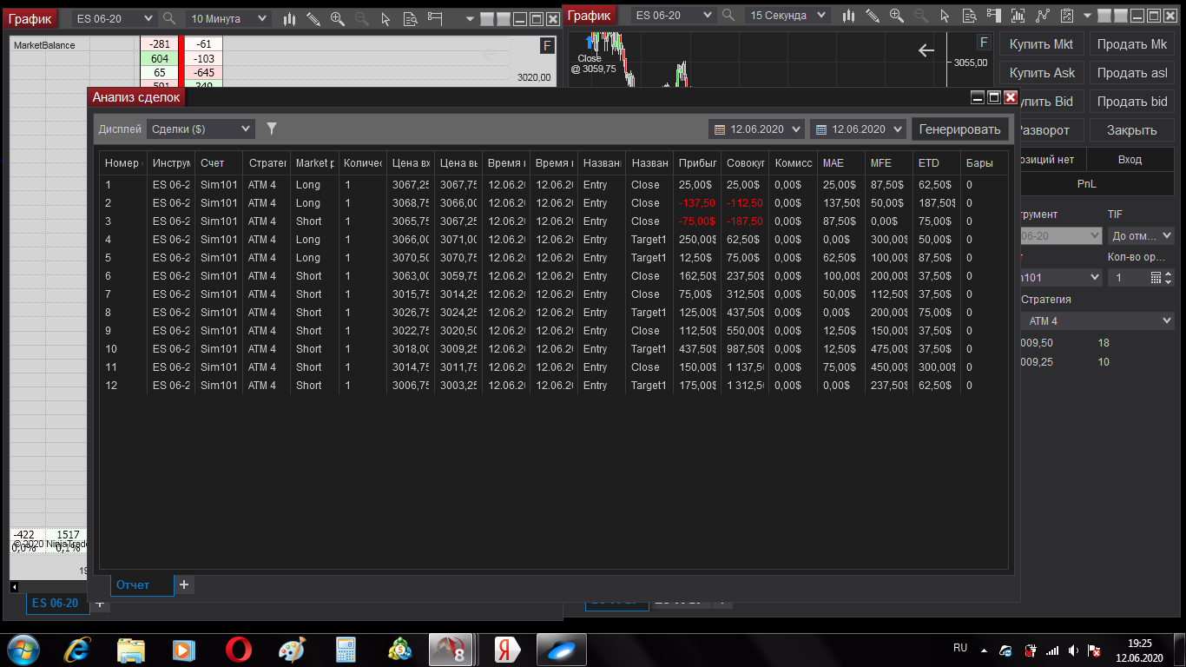Search instrument in right График window

point(728,16)
